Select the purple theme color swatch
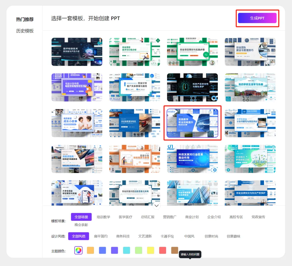Viewport: 292px width, 266px height. [115, 250]
